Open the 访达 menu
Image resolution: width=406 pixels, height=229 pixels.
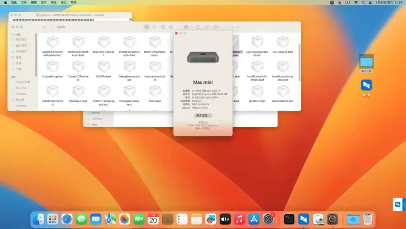click(14, 2)
